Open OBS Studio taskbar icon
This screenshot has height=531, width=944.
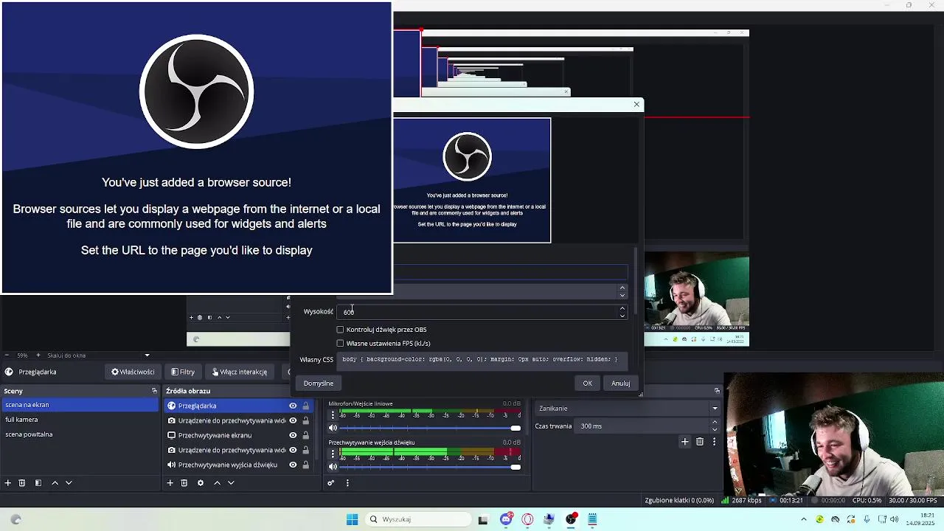coord(571,519)
